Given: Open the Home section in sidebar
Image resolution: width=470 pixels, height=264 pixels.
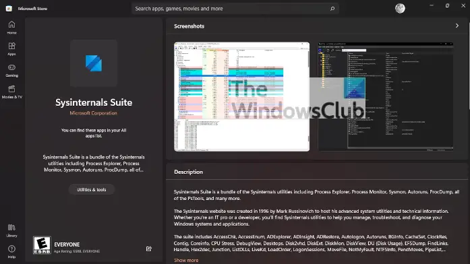Looking at the screenshot, I should pyautogui.click(x=11, y=27).
